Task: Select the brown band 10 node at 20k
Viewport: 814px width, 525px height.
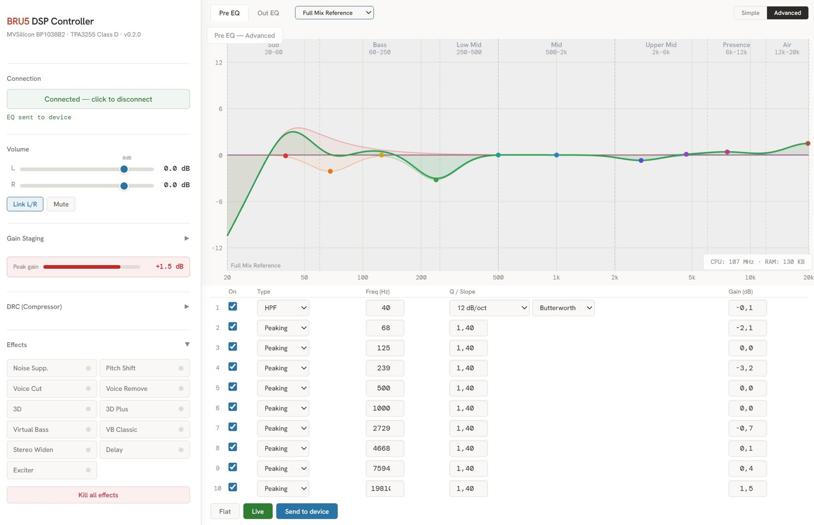Action: tap(808, 143)
